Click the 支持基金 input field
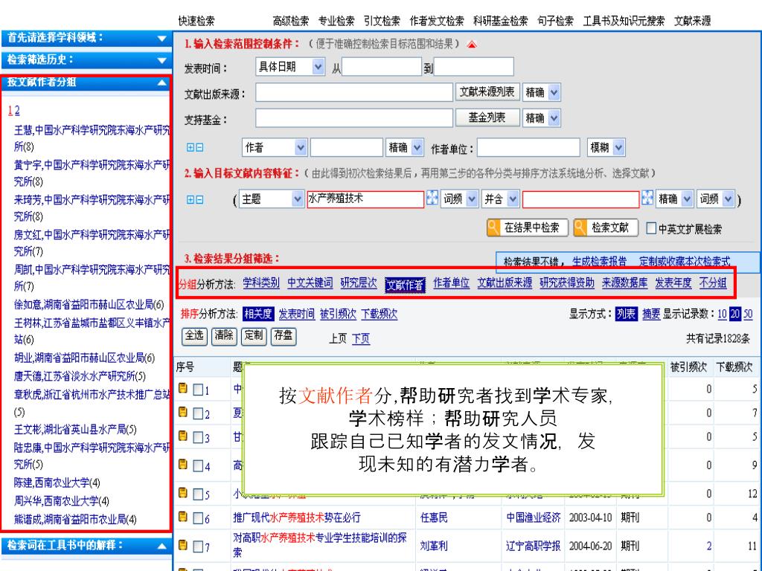The width and height of the screenshot is (762, 571). click(x=354, y=118)
